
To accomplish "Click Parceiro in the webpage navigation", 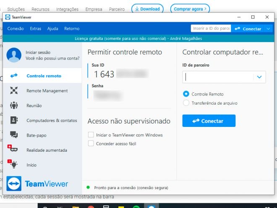I will pos(117,9).
